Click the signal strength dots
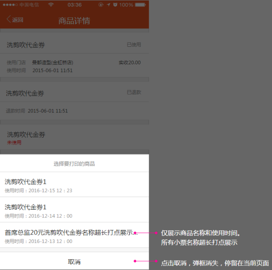The width and height of the screenshot is (272, 270). 10,4
